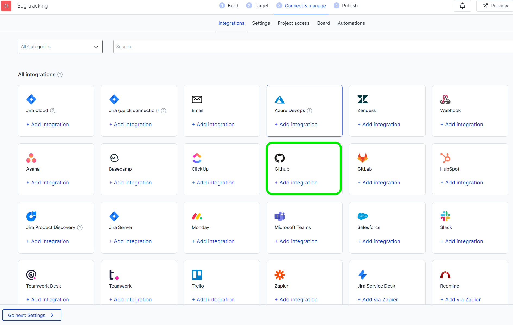Focus the integrations Search field
The width and height of the screenshot is (513, 325).
[313, 47]
